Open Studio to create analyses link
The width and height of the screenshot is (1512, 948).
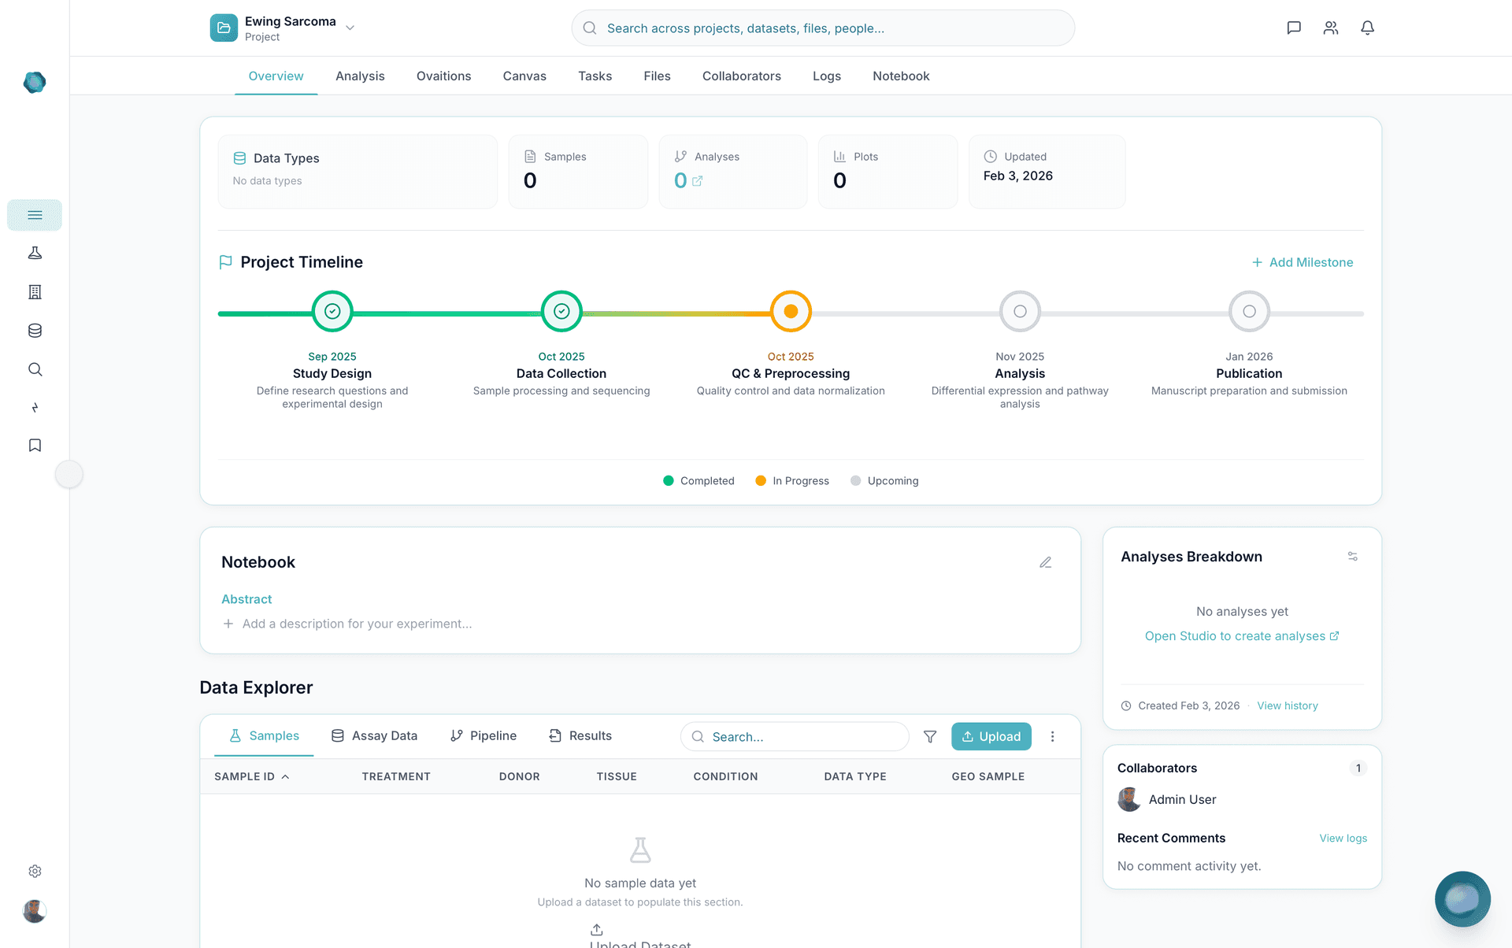(x=1242, y=636)
